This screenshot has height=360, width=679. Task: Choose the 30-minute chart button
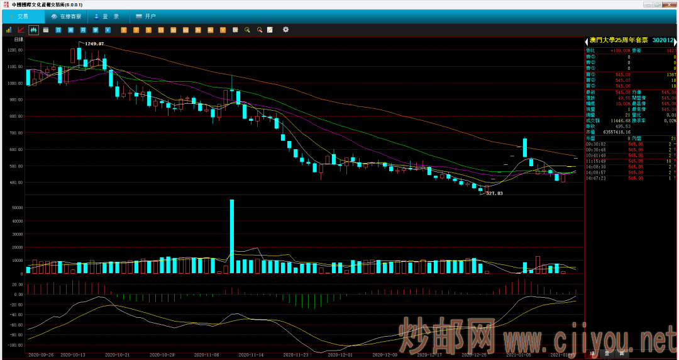tap(174, 30)
